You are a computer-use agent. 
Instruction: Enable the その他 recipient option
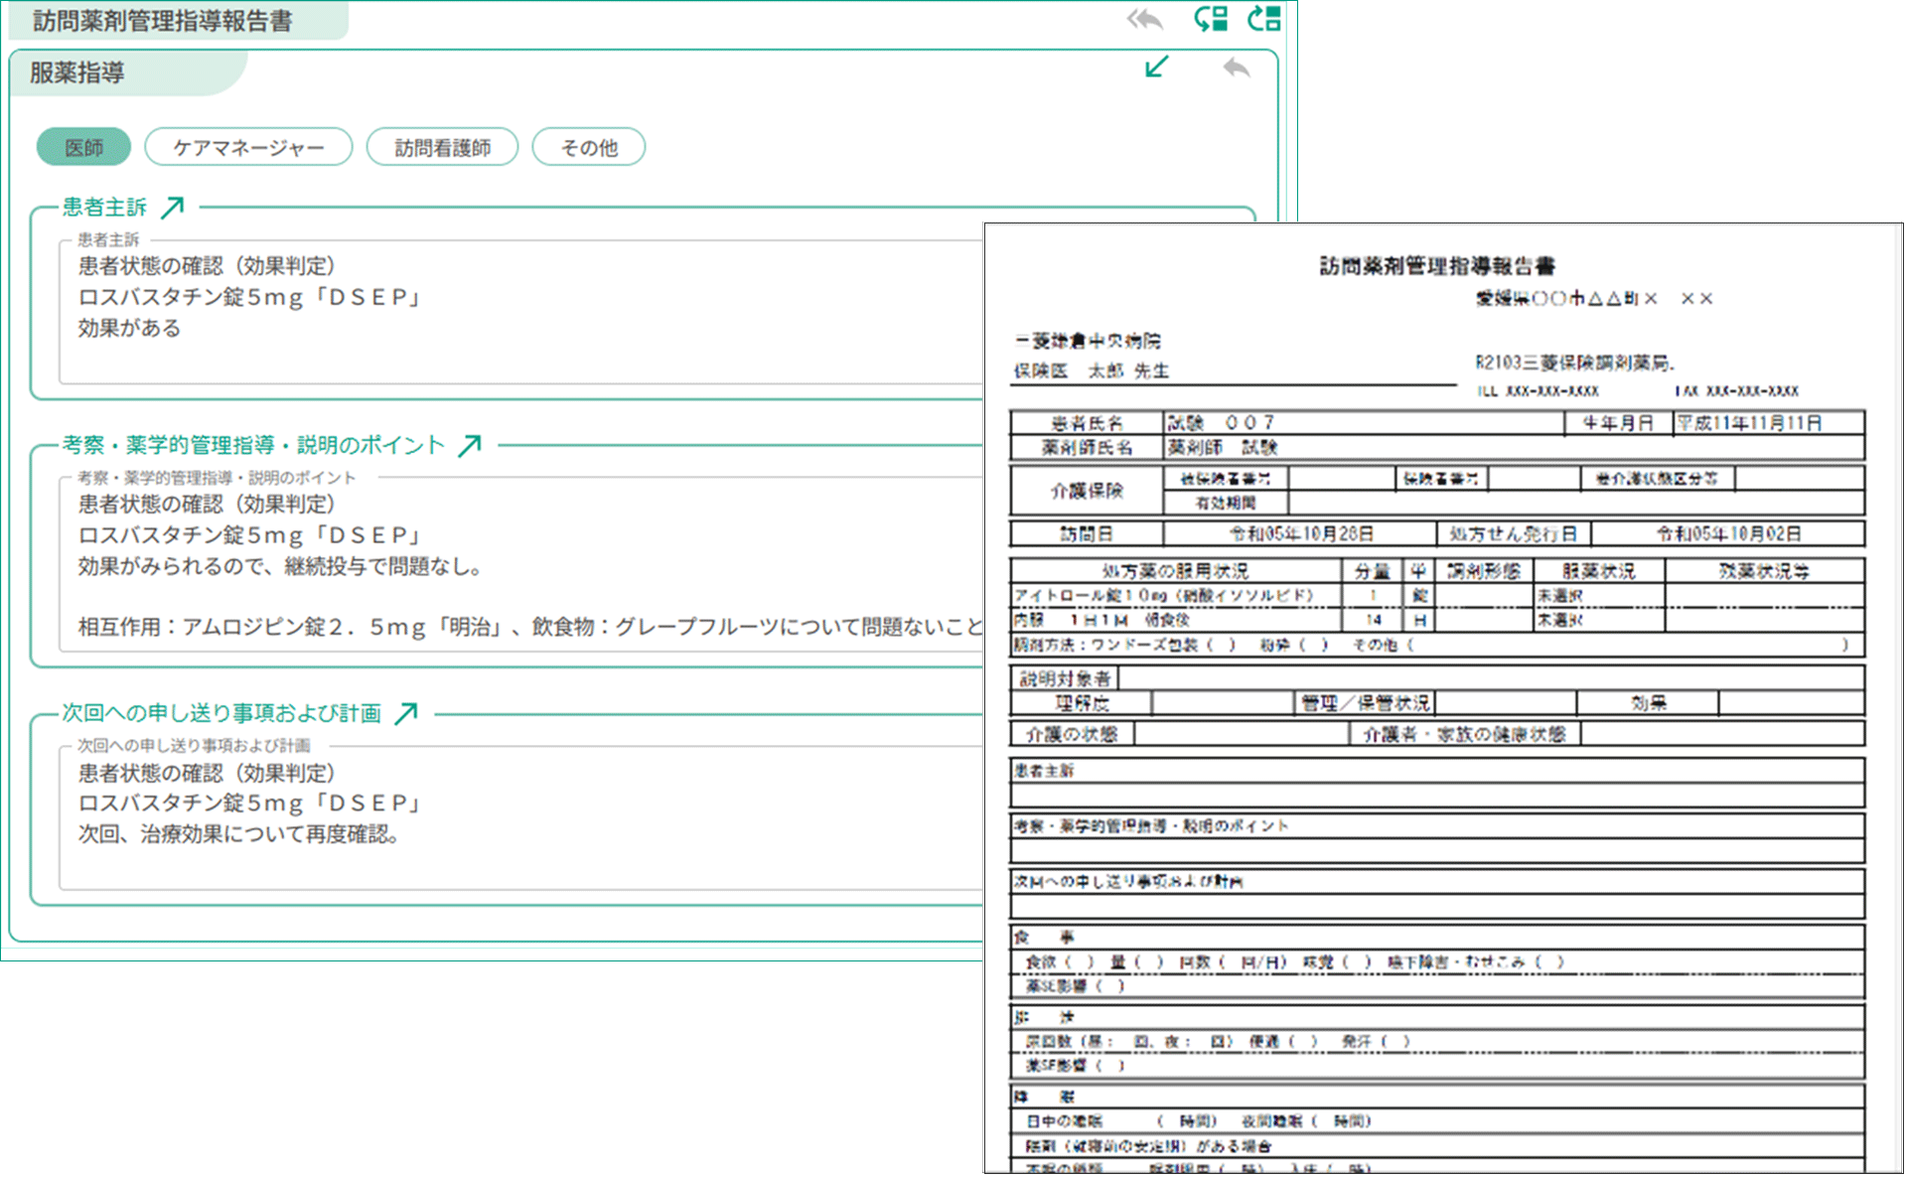click(x=588, y=146)
